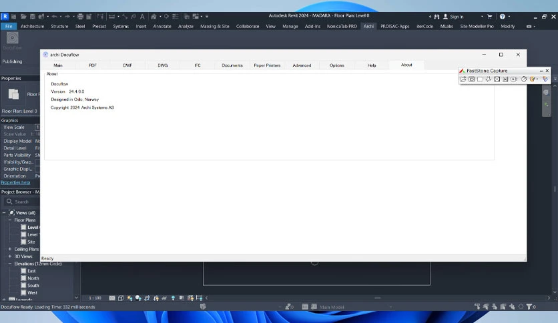558x323 pixels.
Task: Click the Text tool icon in quick access toolbar
Action: click(142, 17)
